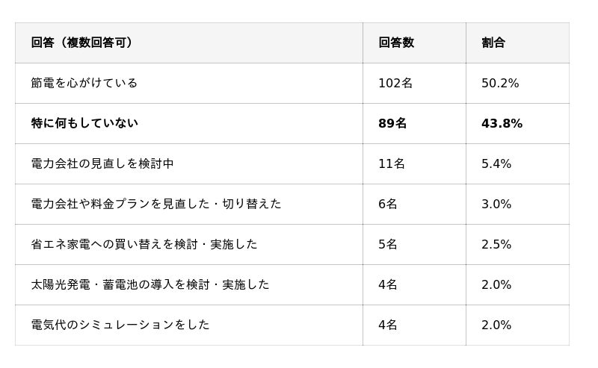
Task: Click the bold 89名 cell
Action: (x=392, y=123)
